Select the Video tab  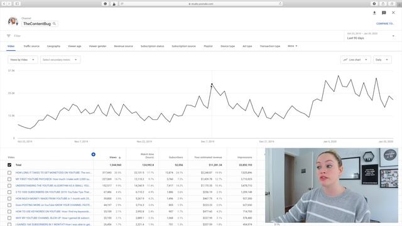point(11,46)
